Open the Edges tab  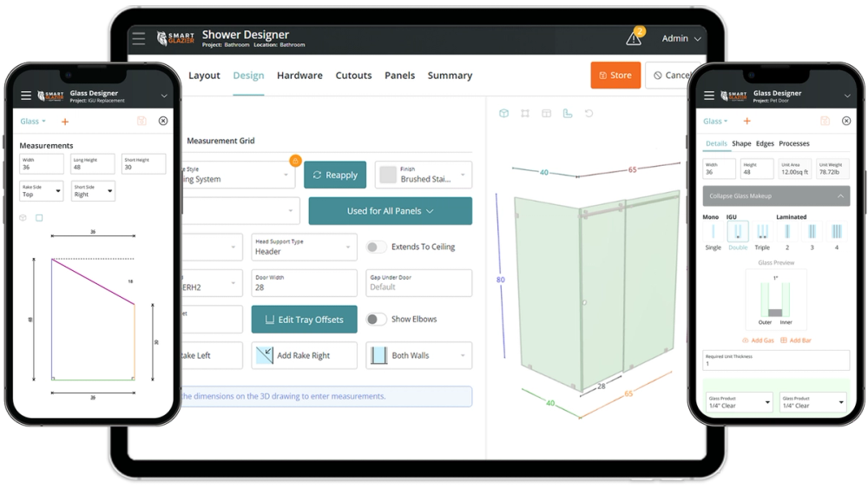(x=765, y=143)
